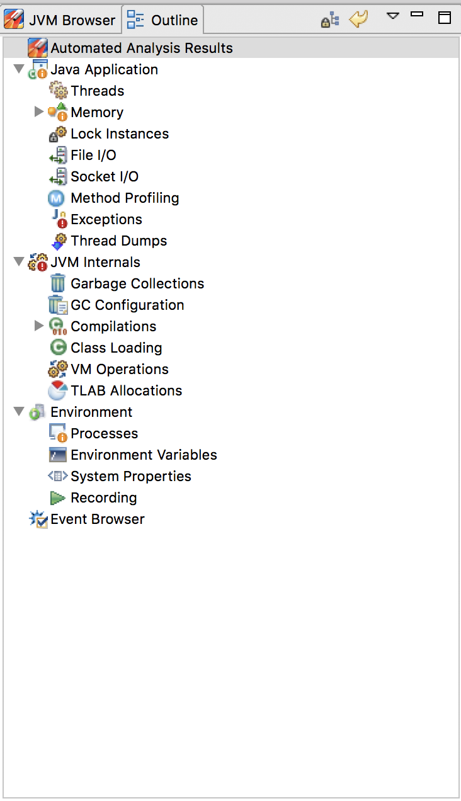Image resolution: width=461 pixels, height=801 pixels.
Task: Collapse the JVM Internals section
Action: 19,262
